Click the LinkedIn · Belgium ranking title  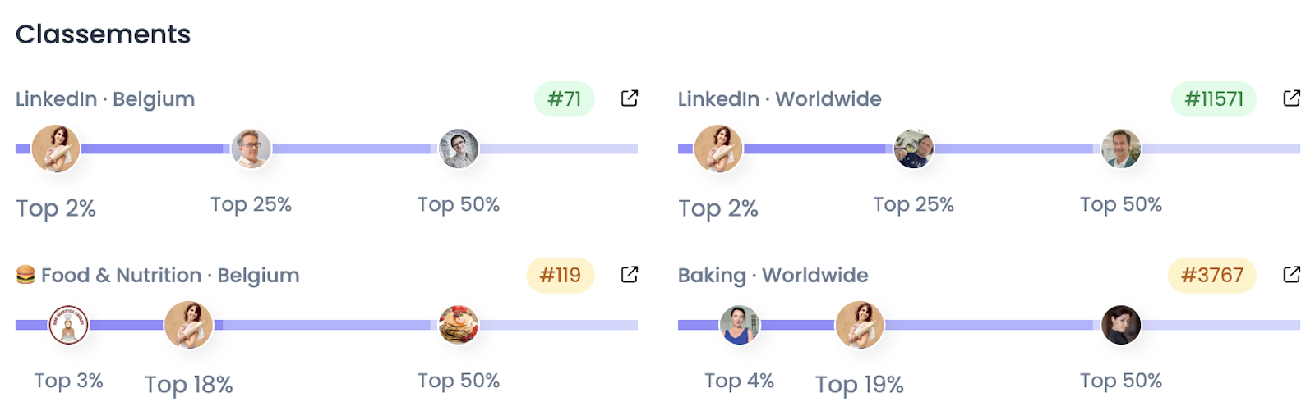pyautogui.click(x=105, y=99)
